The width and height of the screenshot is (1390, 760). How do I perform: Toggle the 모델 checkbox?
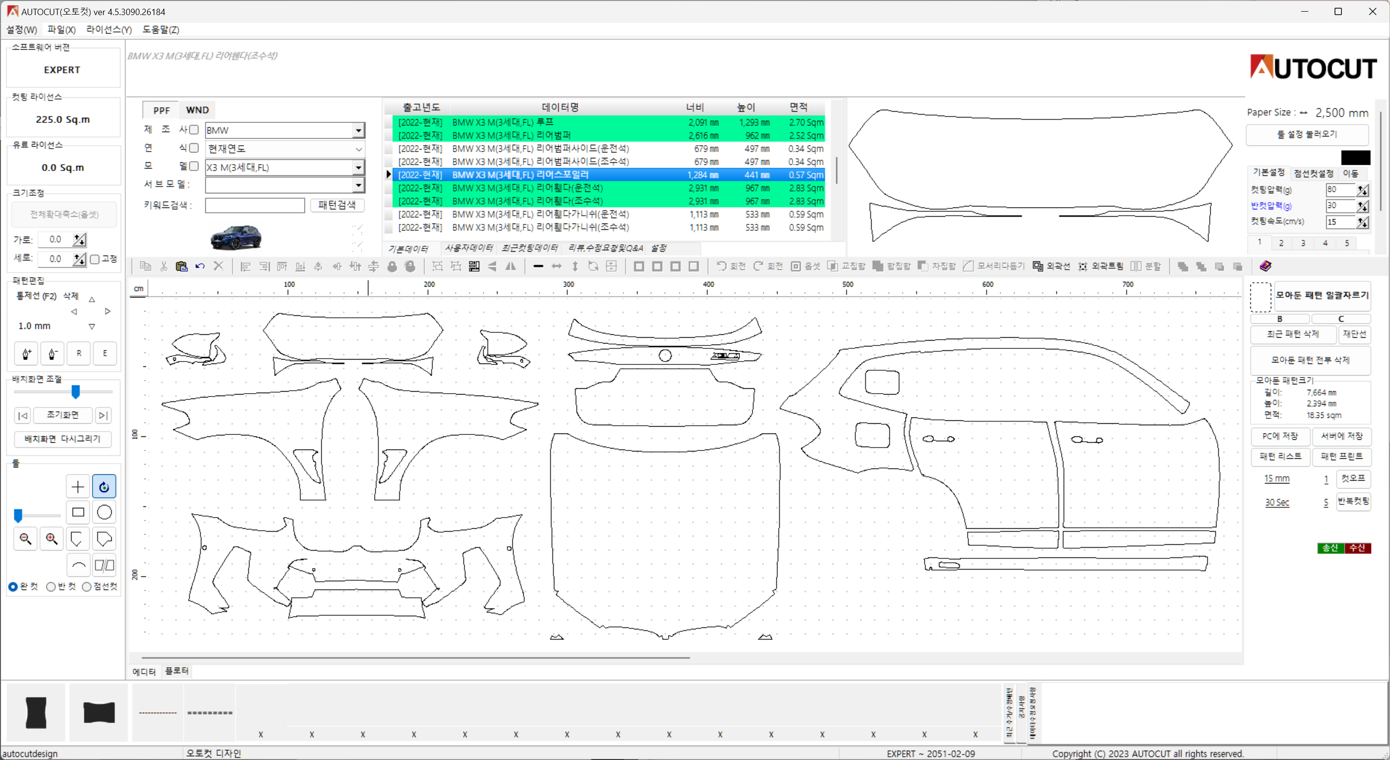coord(194,166)
